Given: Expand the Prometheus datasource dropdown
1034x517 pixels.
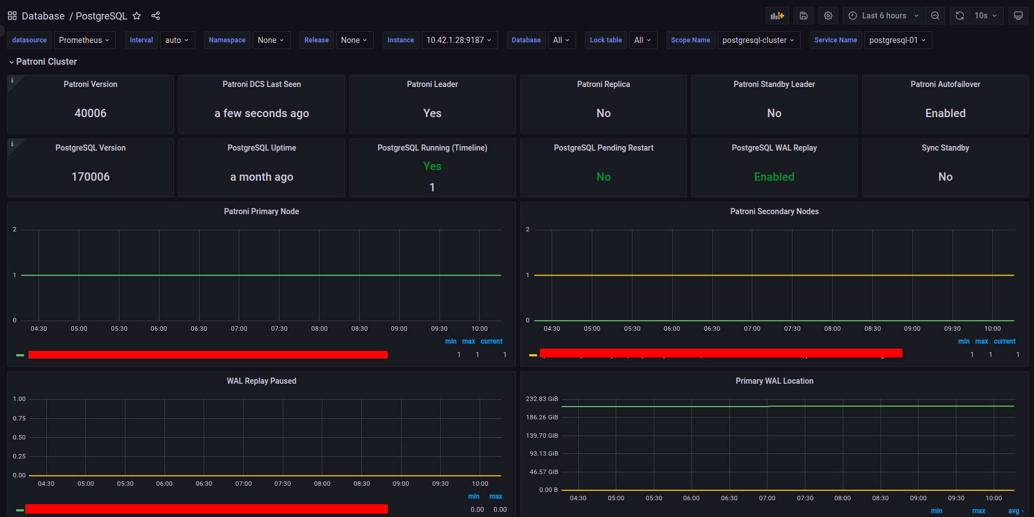Looking at the screenshot, I should [x=84, y=40].
